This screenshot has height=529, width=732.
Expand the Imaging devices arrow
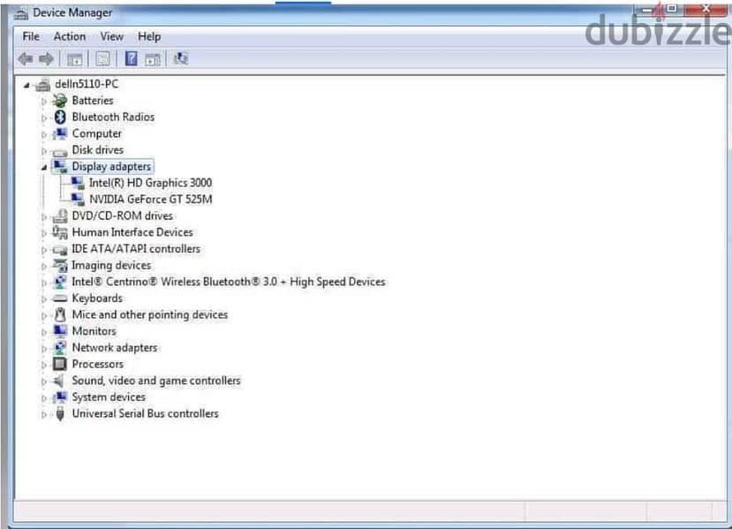click(44, 266)
